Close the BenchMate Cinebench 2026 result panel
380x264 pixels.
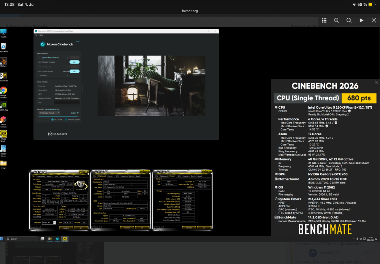click(376, 82)
